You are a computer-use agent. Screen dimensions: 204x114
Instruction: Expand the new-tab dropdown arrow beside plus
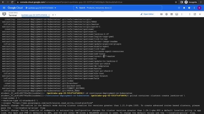click(x=55, y=15)
